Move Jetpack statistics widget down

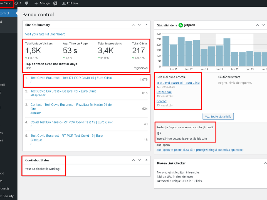pos(263,25)
